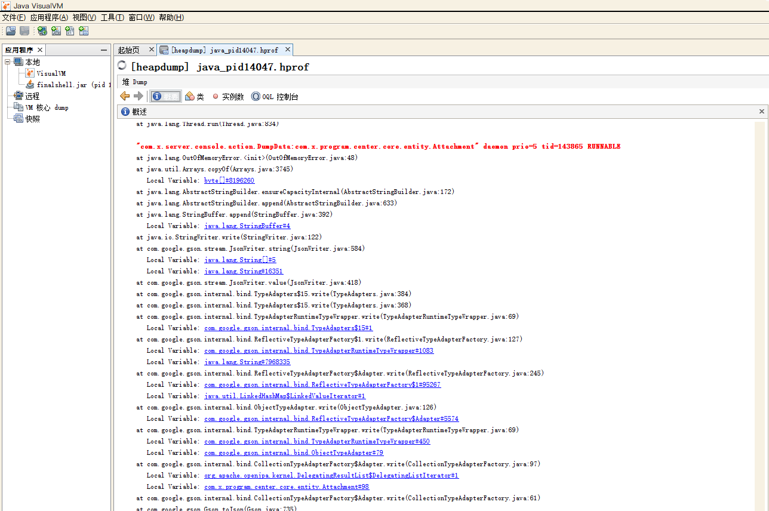Screen dimensions: 769x511
Task: Click the java.util.Arrays.copyOf stack frame line
Action: 215,169
